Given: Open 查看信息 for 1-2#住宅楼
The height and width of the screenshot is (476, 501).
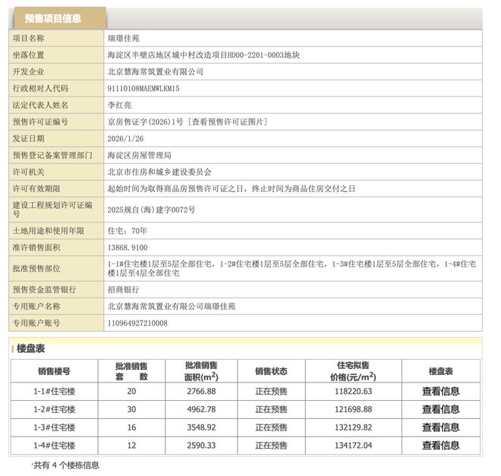Looking at the screenshot, I should pyautogui.click(x=441, y=409).
